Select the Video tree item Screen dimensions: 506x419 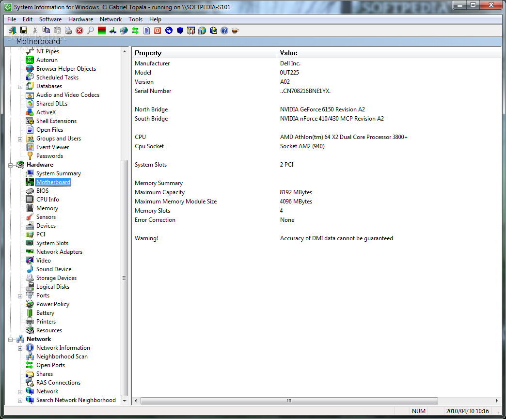(x=44, y=260)
